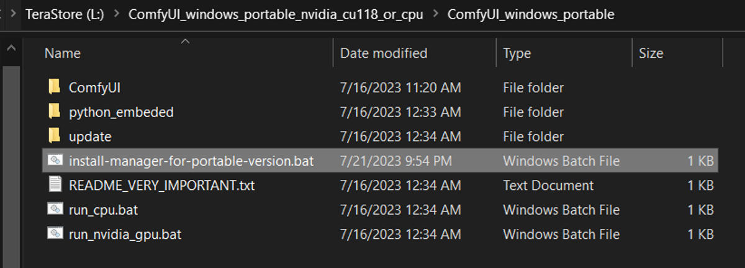The image size is (745, 268).
Task: Select the README_VERY_IMPORTANT.txt file name
Action: [x=161, y=185]
